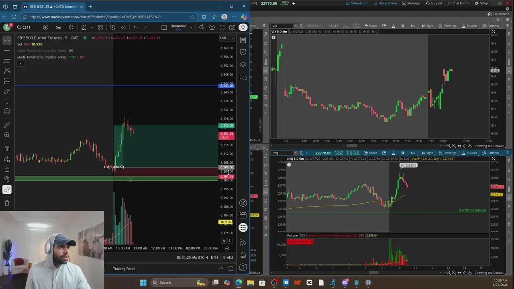This screenshot has width=514, height=289.
Task: Show hidden Multi-Timeframe Impulse Zones indicator
Action: click(71, 51)
